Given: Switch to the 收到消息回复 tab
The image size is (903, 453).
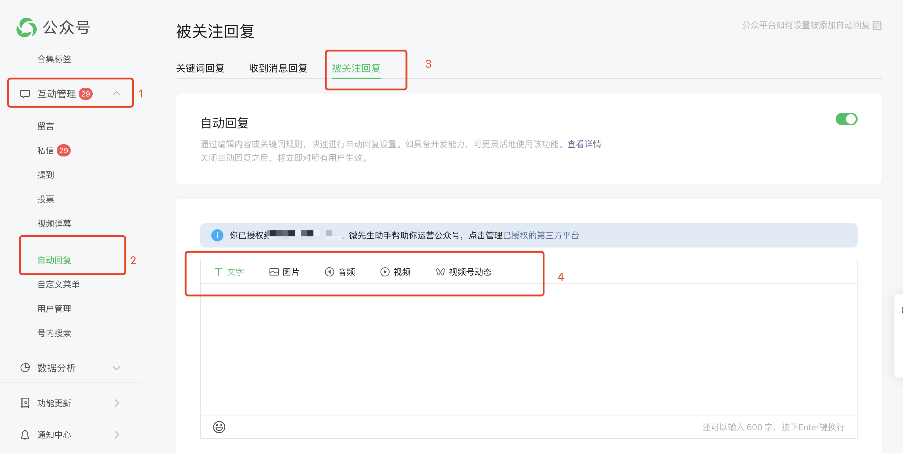Looking at the screenshot, I should click(278, 68).
